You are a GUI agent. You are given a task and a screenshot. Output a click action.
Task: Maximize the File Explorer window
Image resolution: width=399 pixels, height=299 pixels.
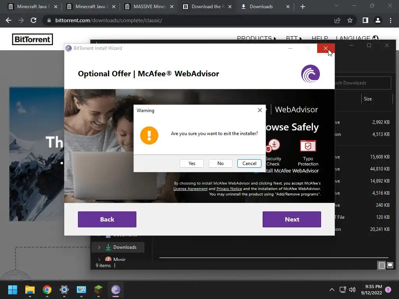369,45
